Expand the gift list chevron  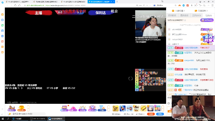pos(163,108)
